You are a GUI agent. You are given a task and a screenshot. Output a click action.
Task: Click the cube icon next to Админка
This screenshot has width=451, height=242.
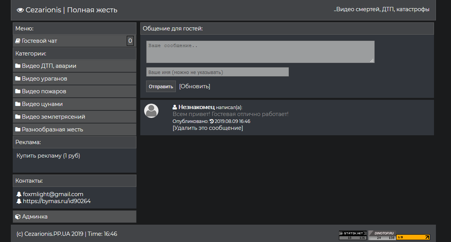(18, 217)
